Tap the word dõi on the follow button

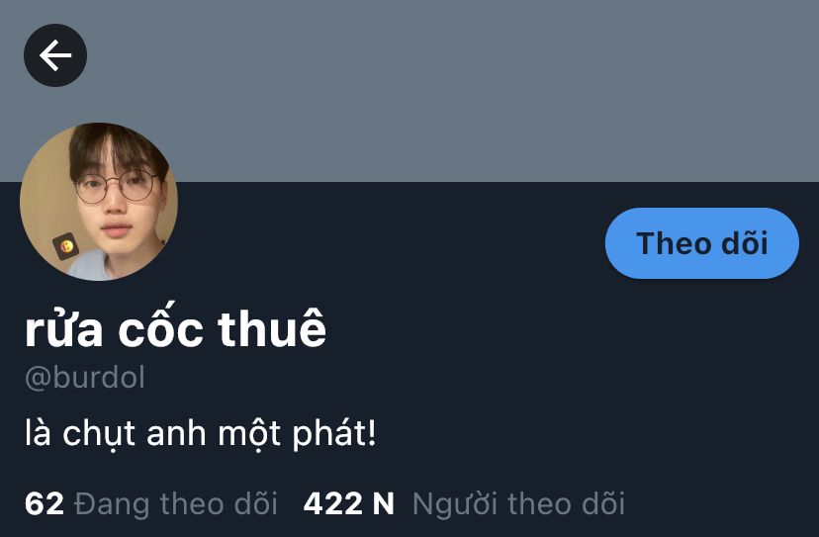[745, 243]
